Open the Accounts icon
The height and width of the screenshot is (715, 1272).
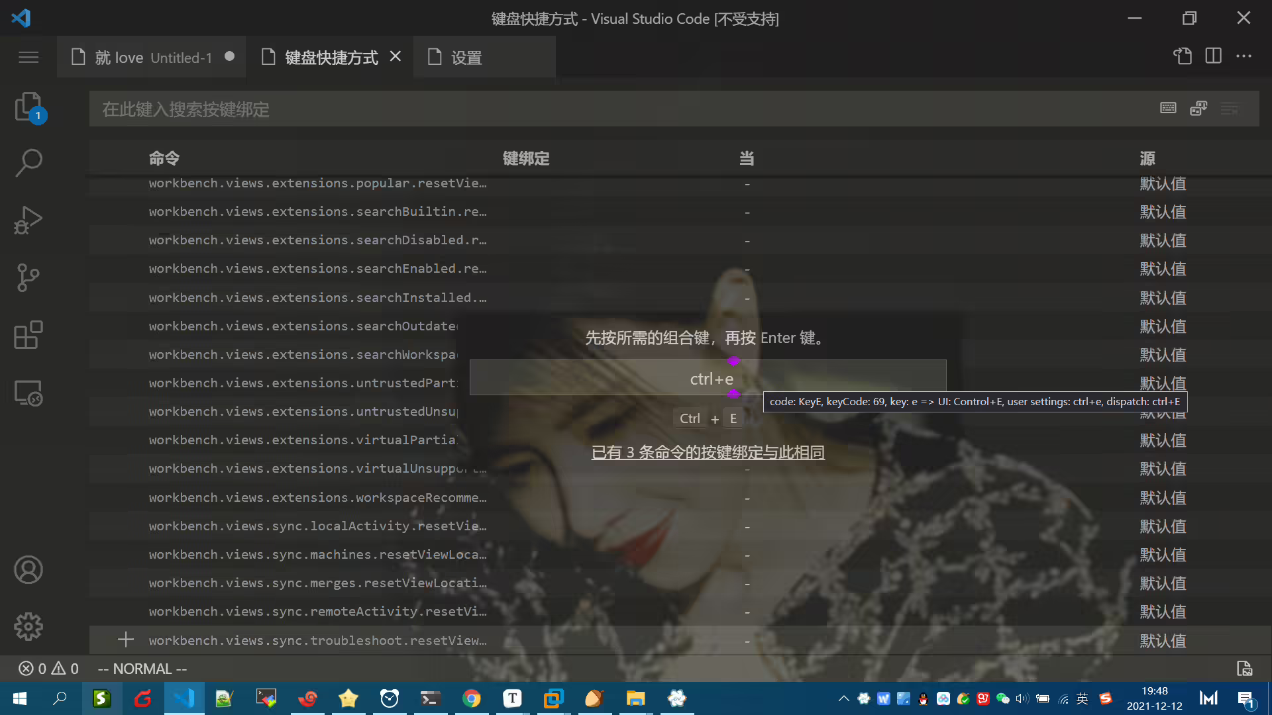28,569
